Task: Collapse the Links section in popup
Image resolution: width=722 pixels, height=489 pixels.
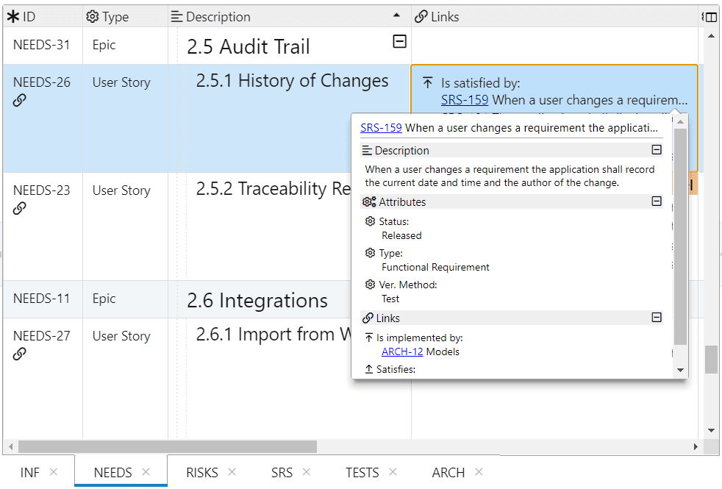Action: pyautogui.click(x=657, y=318)
